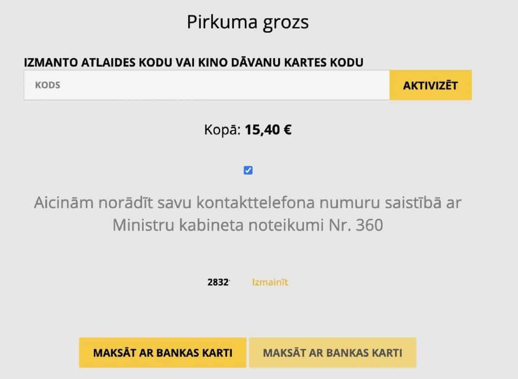Click the euro sign after 15,40
Image resolution: width=518 pixels, height=379 pixels.
pyautogui.click(x=287, y=130)
